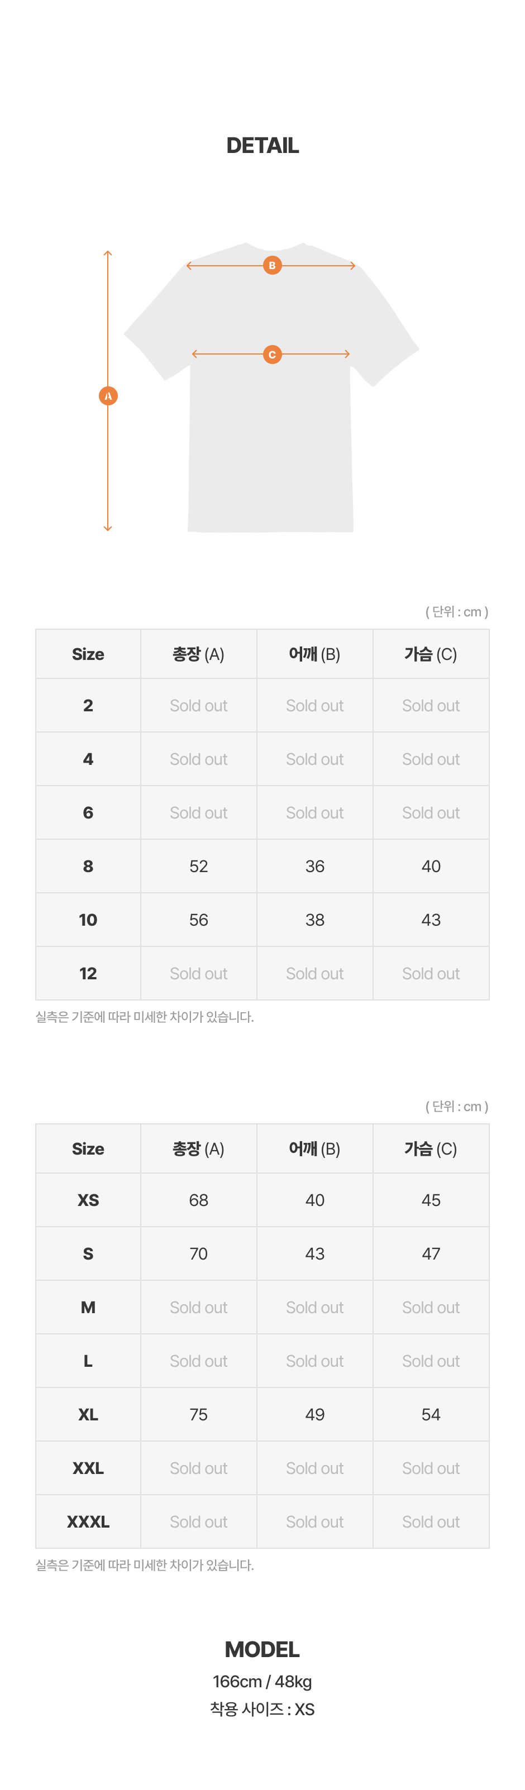This screenshot has width=525, height=1790.
Task: Click the 가슴 (C) header in second table
Action: point(431,1148)
